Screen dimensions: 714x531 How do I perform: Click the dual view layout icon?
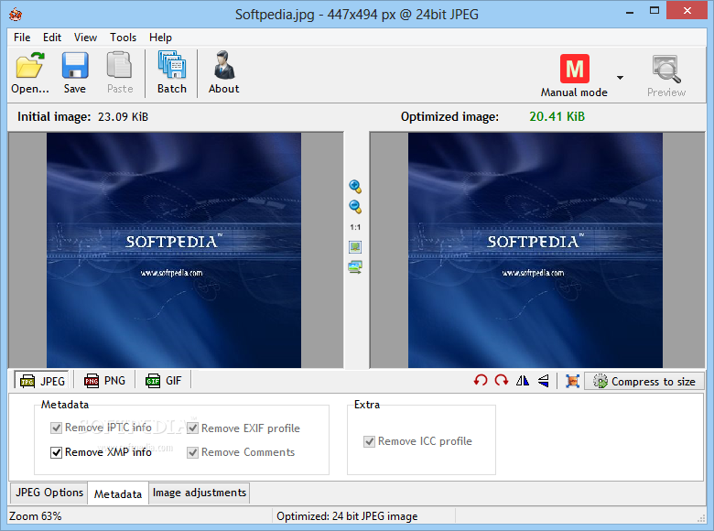point(355,266)
